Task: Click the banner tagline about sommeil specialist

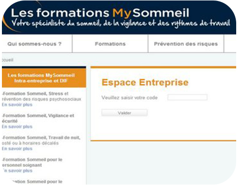Action: [121, 24]
